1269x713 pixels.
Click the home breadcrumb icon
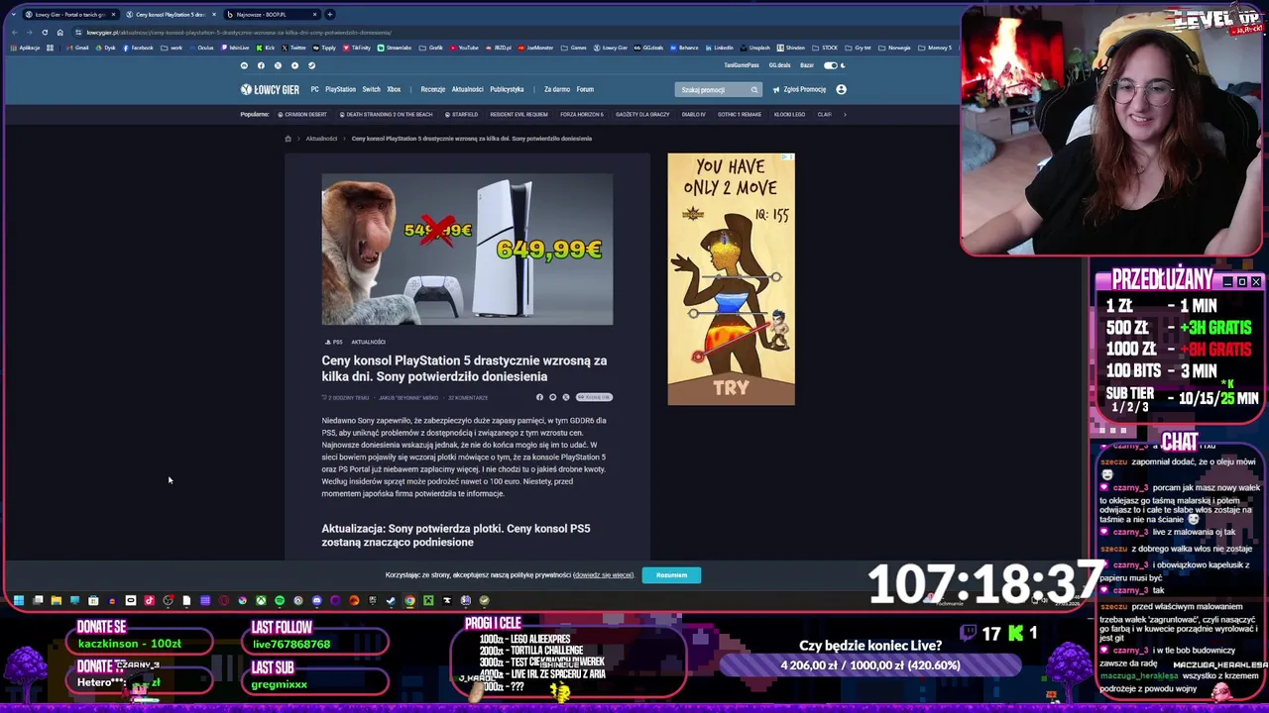point(288,139)
